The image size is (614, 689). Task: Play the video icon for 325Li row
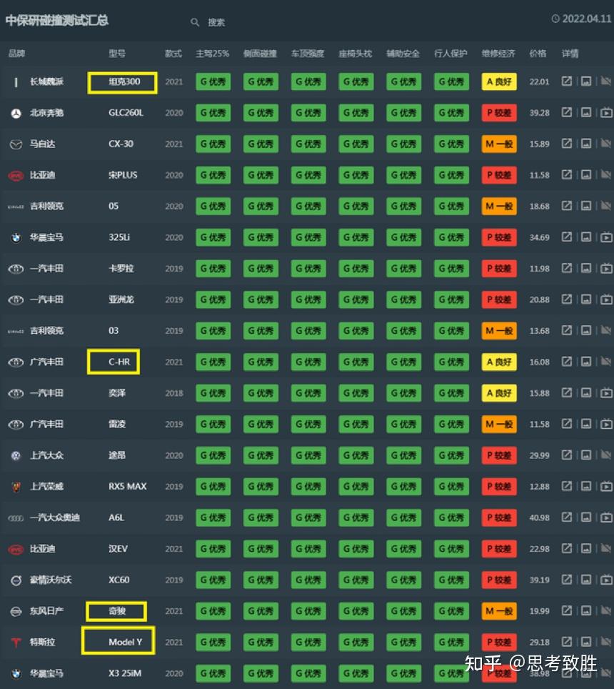click(606, 237)
